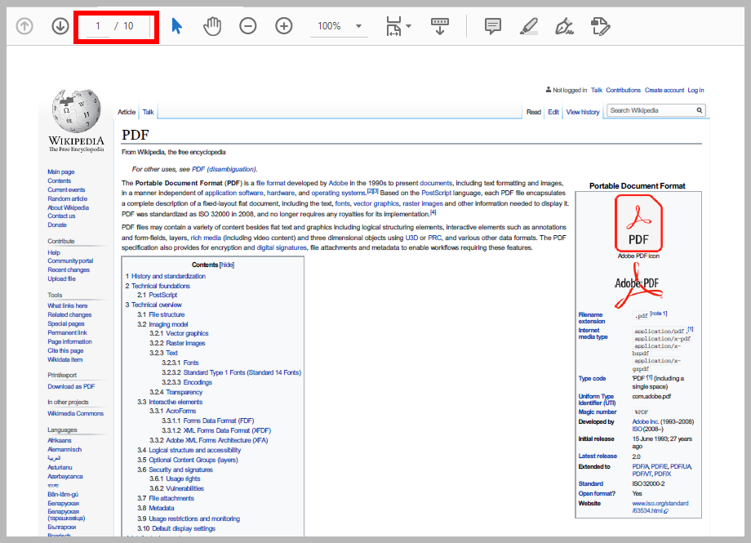Open the fit options dropdown arrow
The width and height of the screenshot is (751, 543).
coord(408,26)
